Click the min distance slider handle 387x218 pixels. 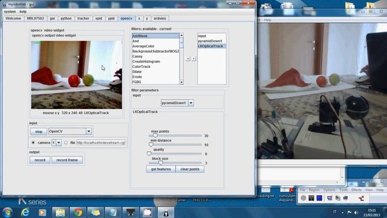click(151, 145)
